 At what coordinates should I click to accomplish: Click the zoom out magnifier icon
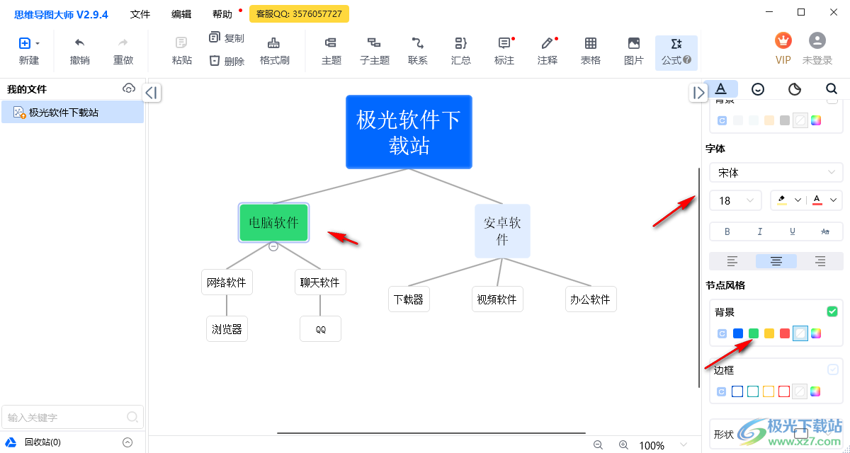click(x=599, y=445)
